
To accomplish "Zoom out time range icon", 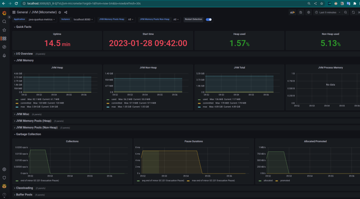I will pyautogui.click(x=346, y=13).
